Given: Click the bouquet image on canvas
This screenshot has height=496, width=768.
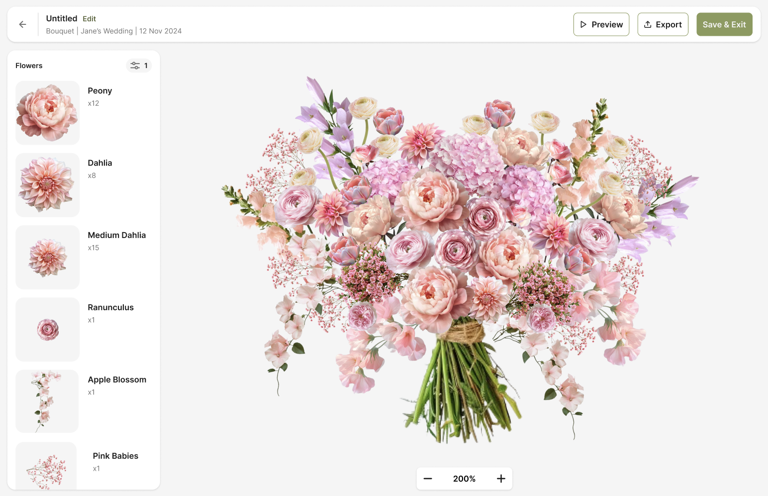Looking at the screenshot, I should [x=460, y=260].
